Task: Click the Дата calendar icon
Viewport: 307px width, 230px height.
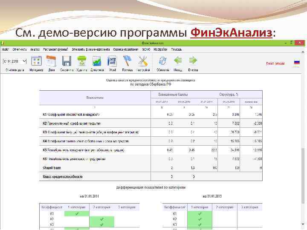Action: pyautogui.click(x=51, y=61)
